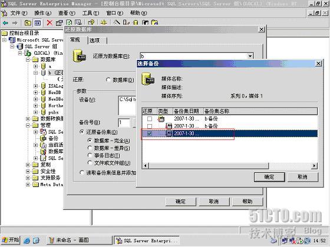Screen dimensions: 330x247
Task: Switch to 未命名 - 画图 taskbar button
Action: point(79,241)
